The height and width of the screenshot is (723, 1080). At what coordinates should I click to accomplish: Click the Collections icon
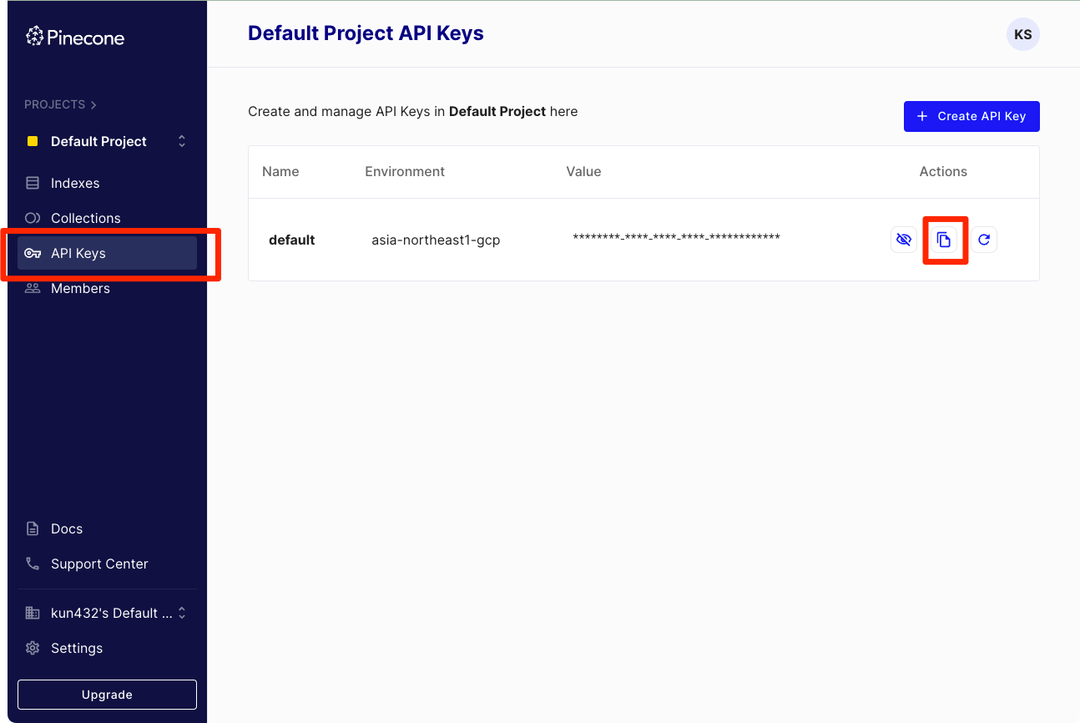click(x=33, y=218)
